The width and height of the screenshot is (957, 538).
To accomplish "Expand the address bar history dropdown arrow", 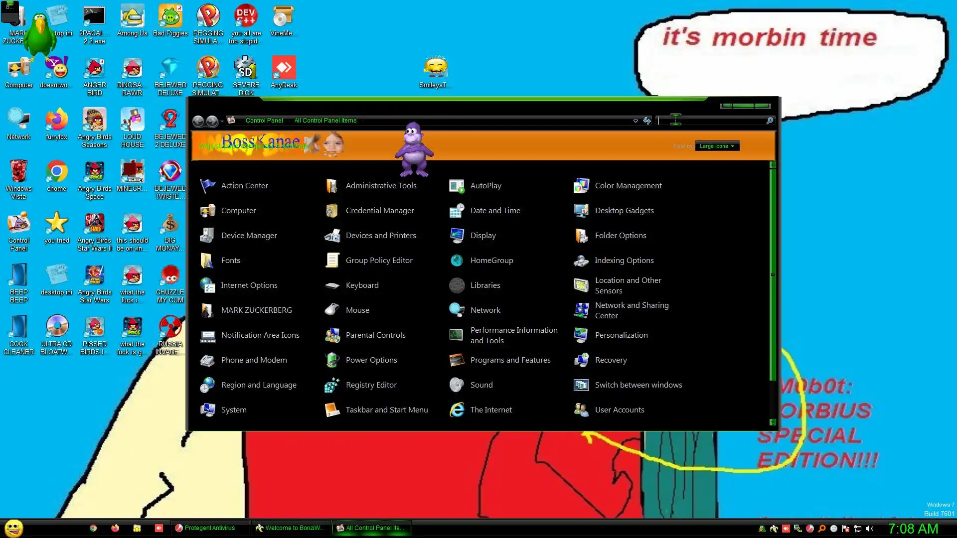I will [x=636, y=121].
